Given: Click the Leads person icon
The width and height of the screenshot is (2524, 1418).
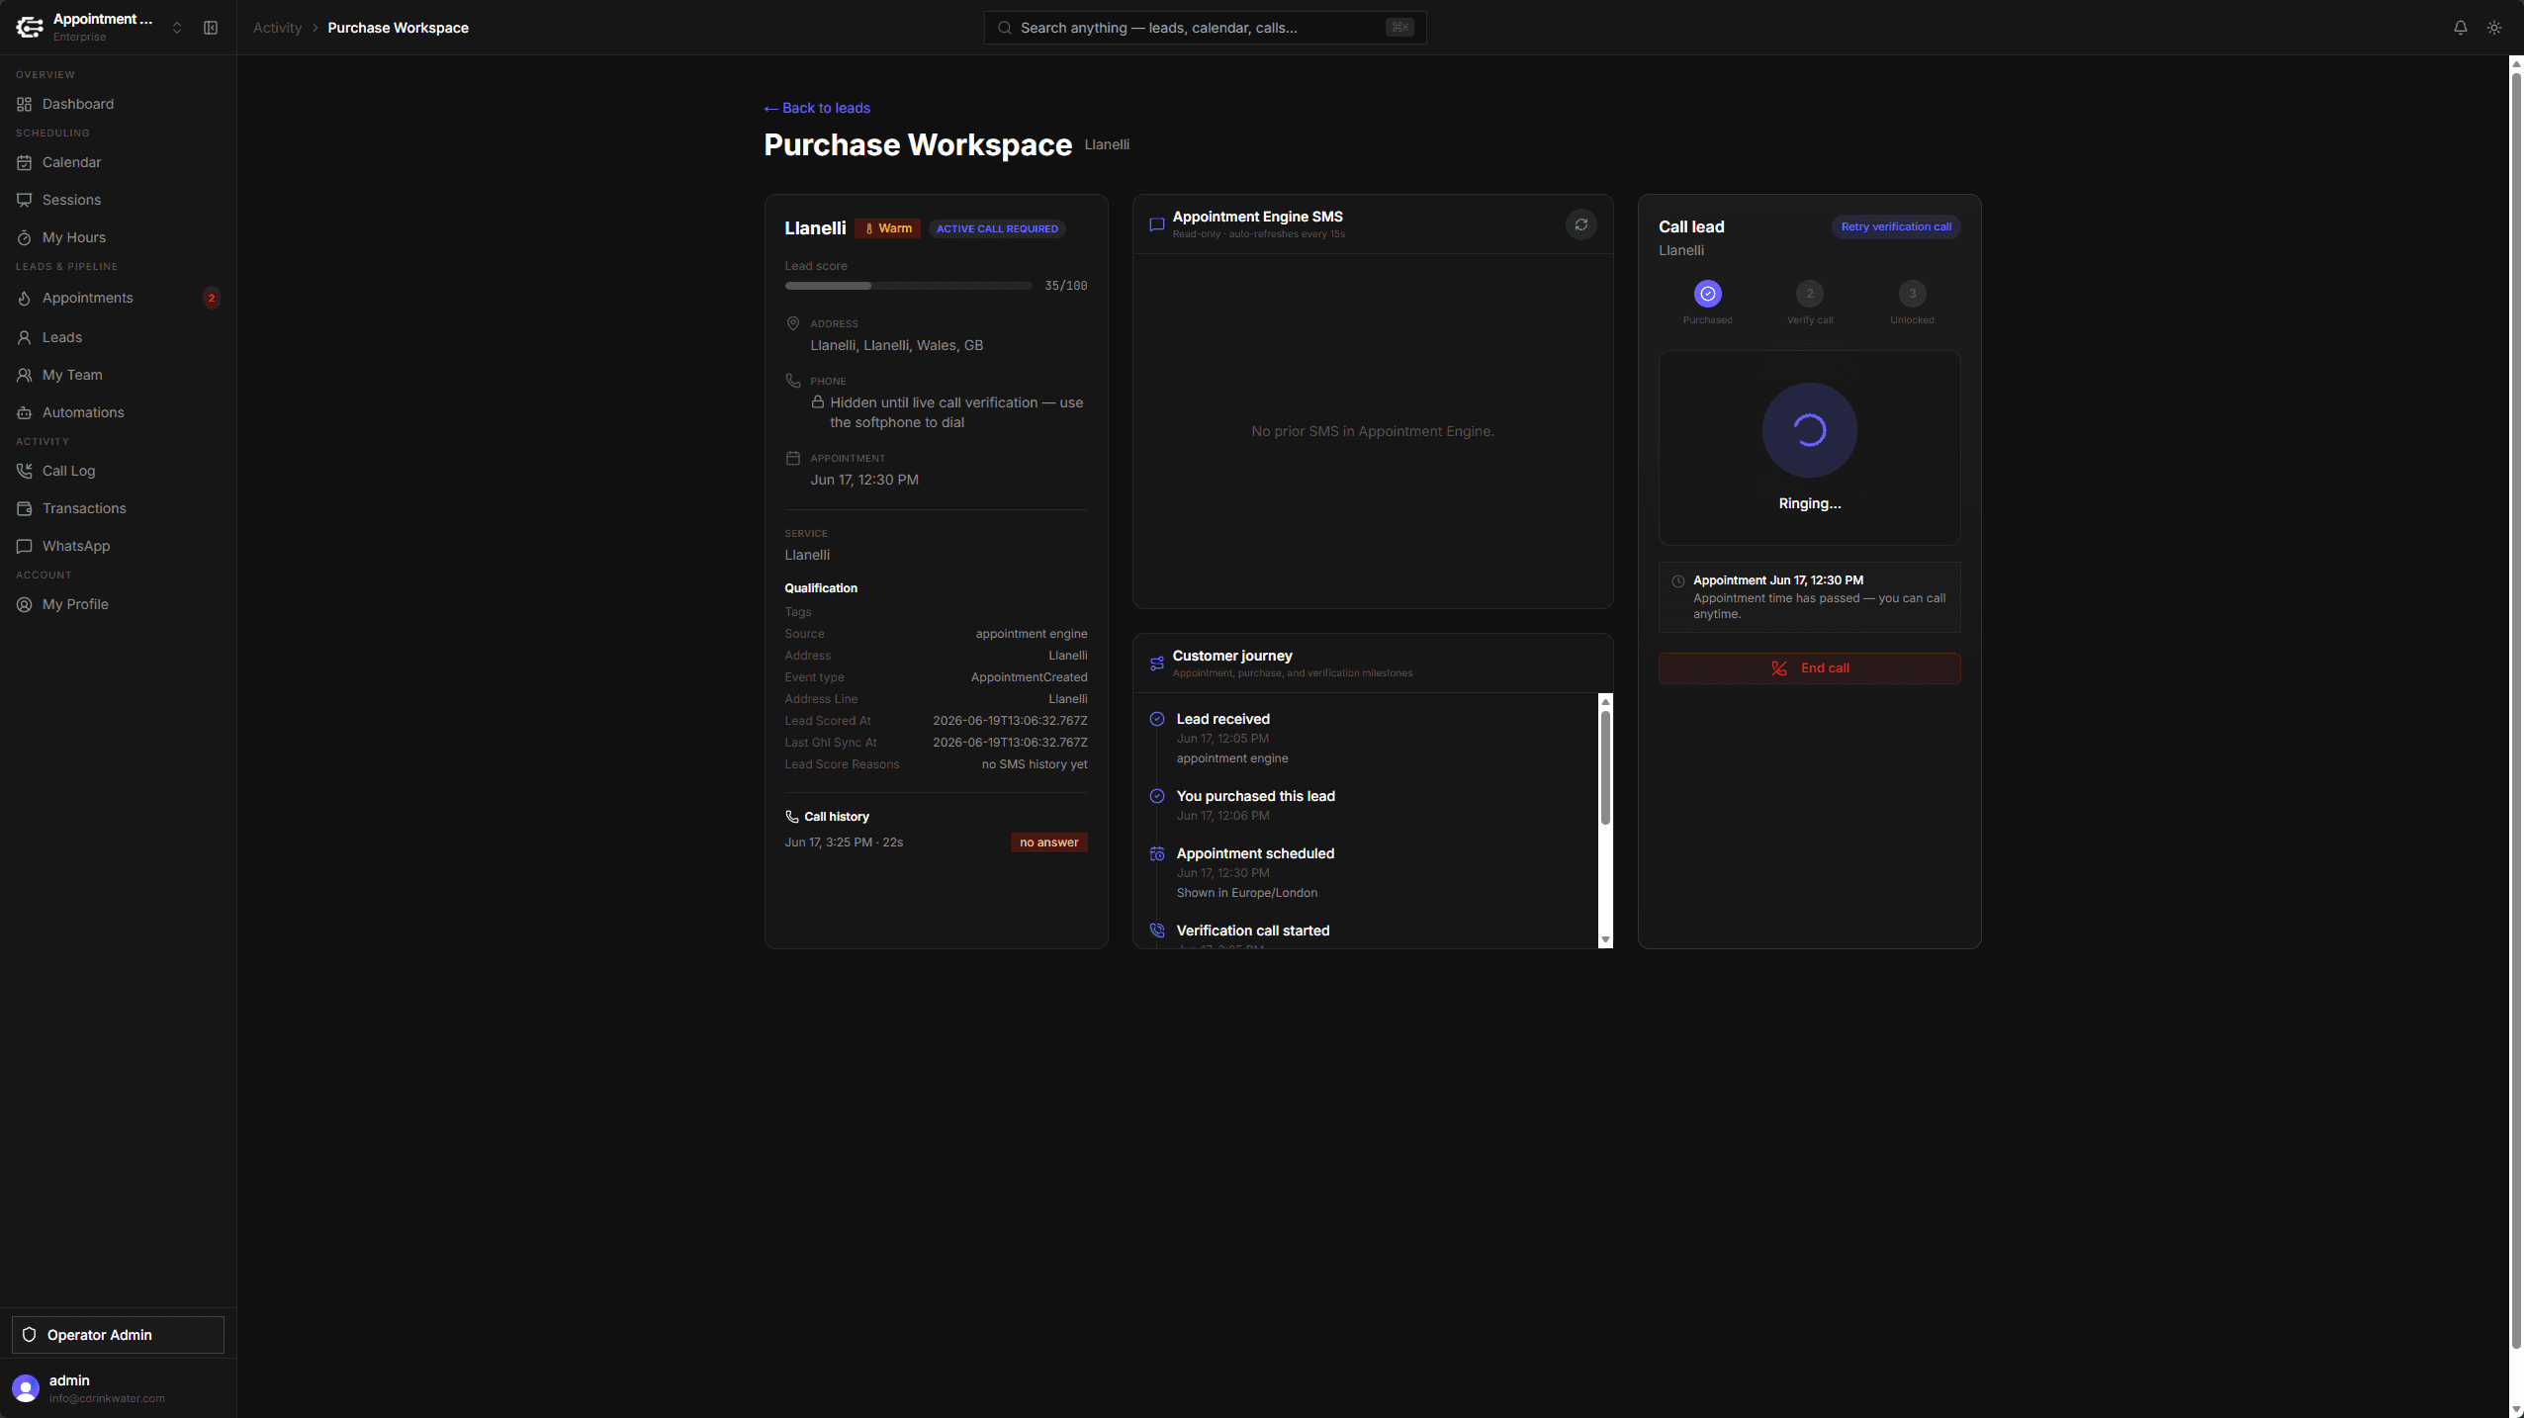Looking at the screenshot, I should (25, 337).
